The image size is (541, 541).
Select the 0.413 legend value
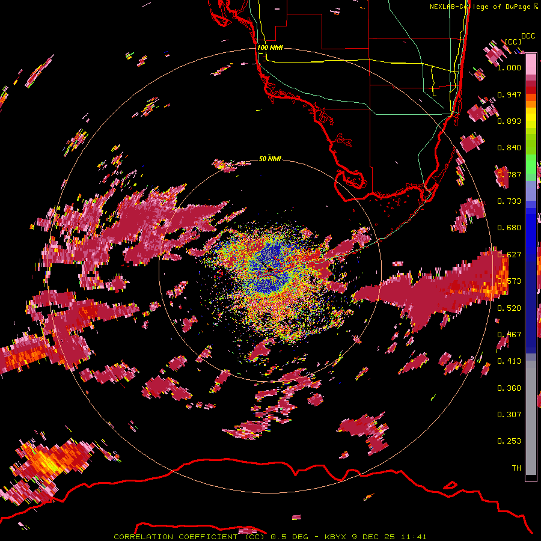[x=509, y=361]
